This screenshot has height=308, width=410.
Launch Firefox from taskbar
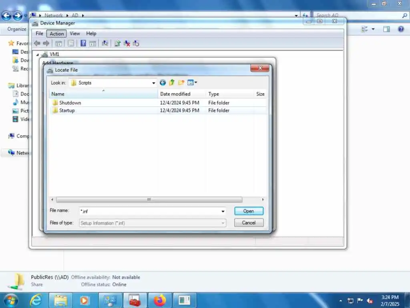[x=160, y=300]
